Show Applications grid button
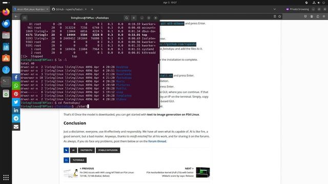This screenshot has width=328, height=184. tap(6, 177)
